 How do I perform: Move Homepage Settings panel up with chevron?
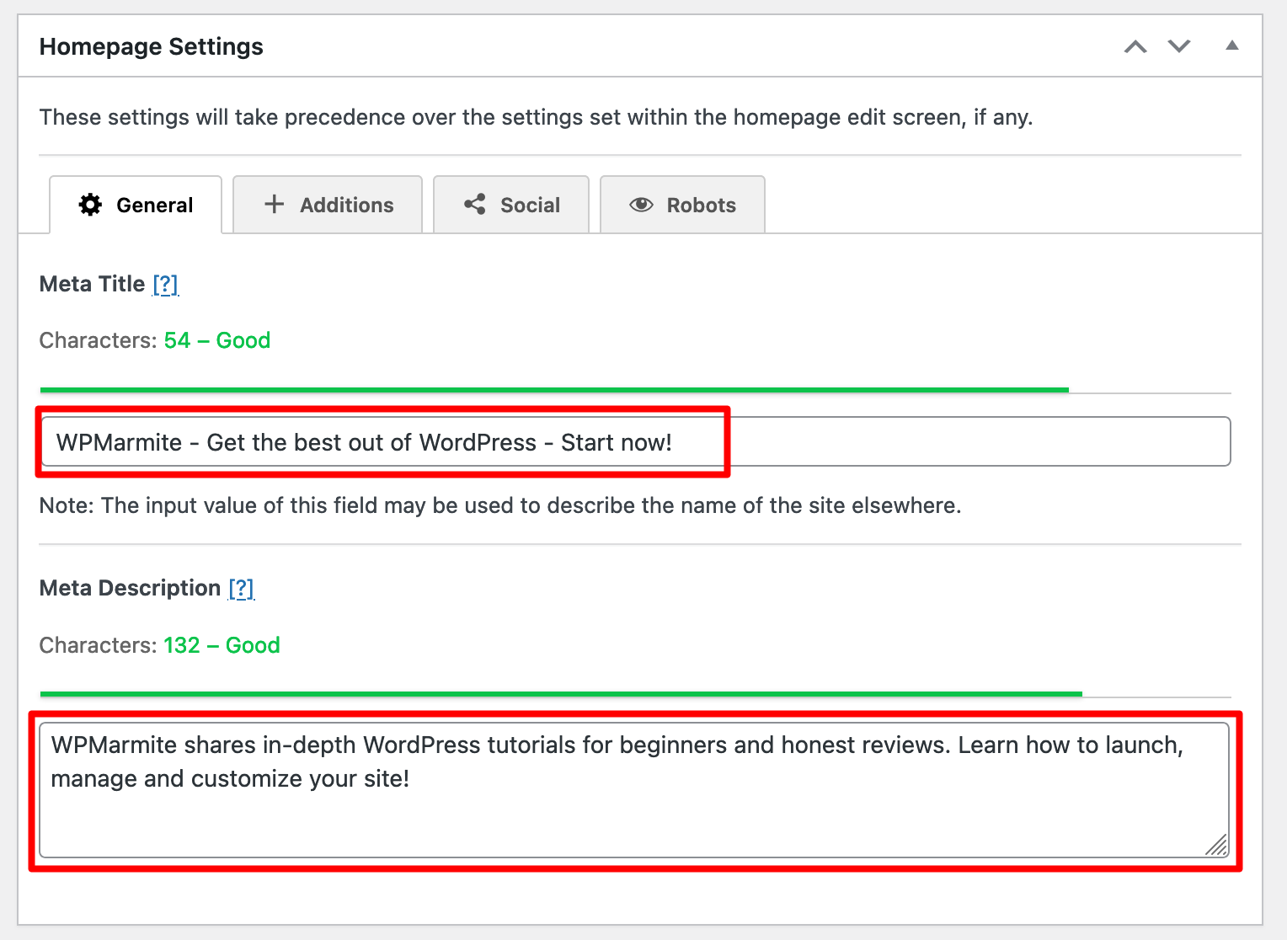tap(1135, 46)
